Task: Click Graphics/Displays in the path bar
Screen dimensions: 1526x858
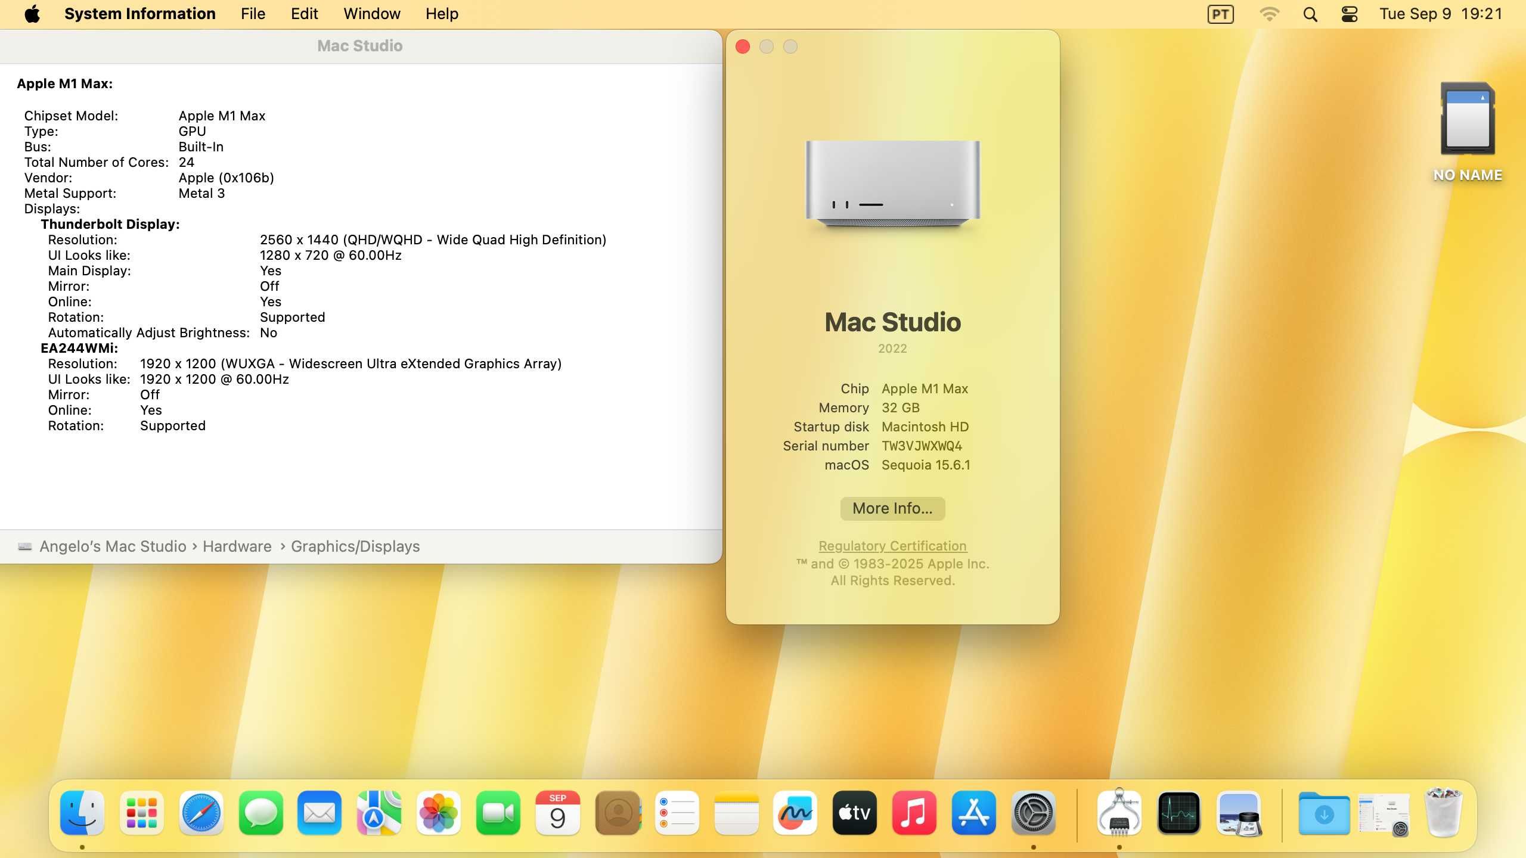Action: coord(355,546)
